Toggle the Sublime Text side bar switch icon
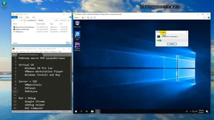The width and height of the screenshot is (214, 120). tap(14, 112)
